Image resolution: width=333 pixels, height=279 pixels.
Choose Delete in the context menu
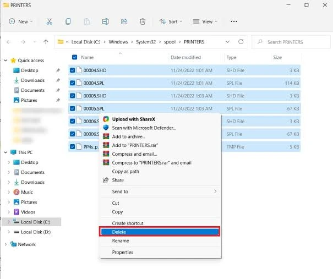tap(160, 232)
